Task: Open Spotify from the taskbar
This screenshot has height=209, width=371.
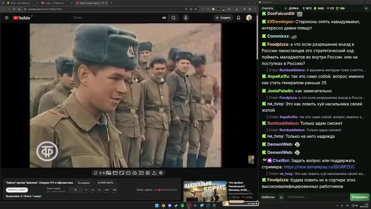Action: (x=182, y=206)
